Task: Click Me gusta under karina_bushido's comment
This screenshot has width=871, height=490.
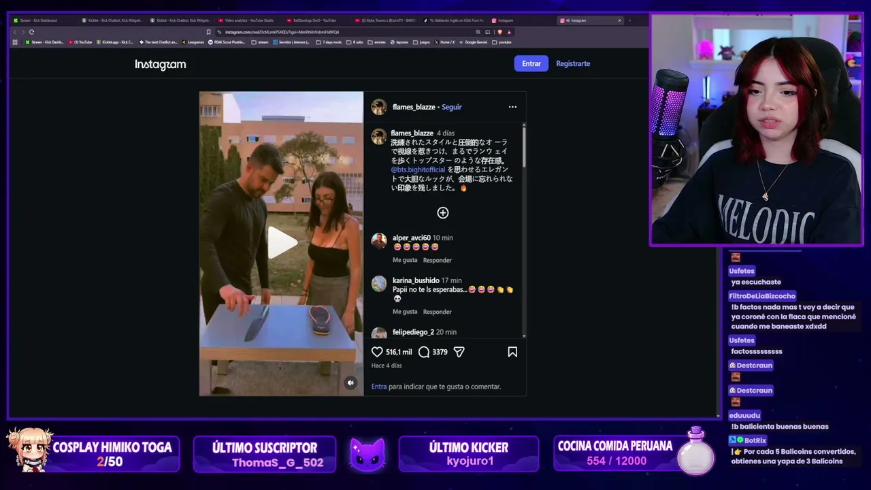Action: pyautogui.click(x=405, y=312)
